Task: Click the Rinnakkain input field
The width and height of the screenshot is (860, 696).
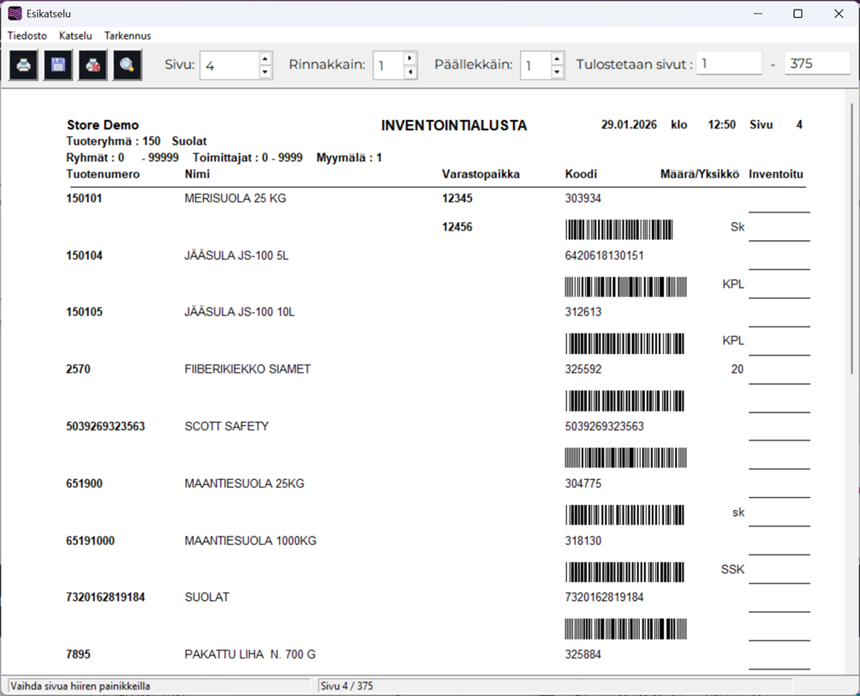Action: point(388,66)
